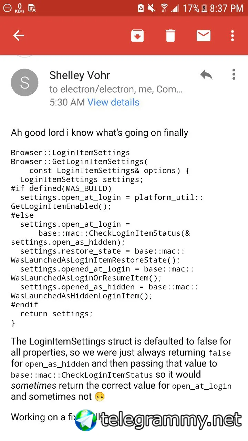Image resolution: width=248 pixels, height=441 pixels.
Task: Open message options three-dot menu
Action: pyautogui.click(x=234, y=74)
